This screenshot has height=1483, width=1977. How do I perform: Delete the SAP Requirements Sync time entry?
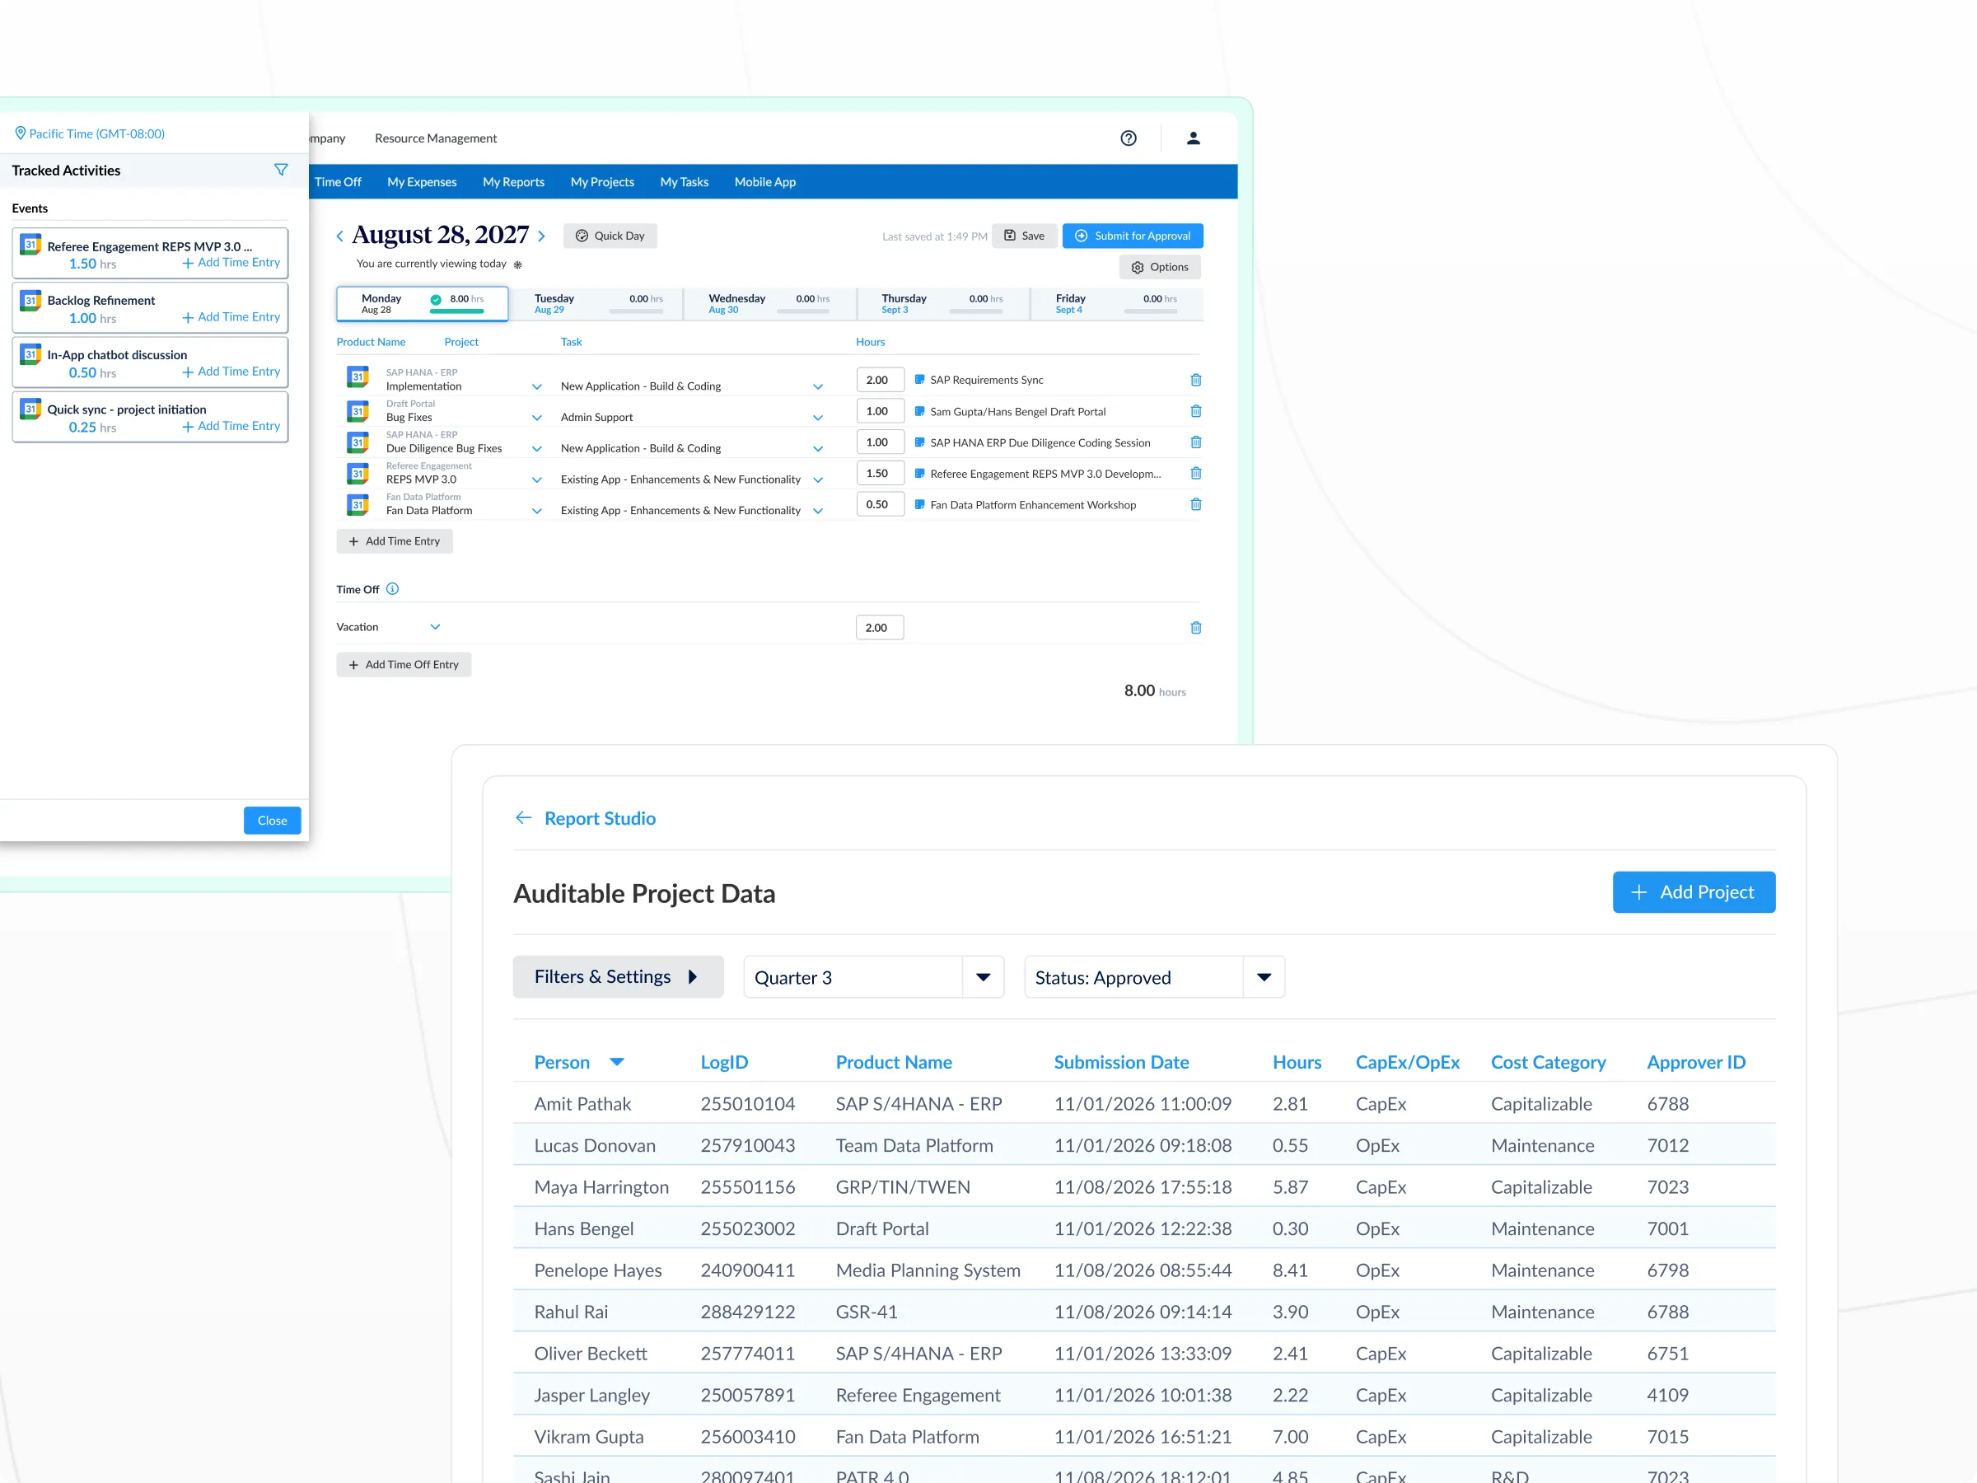[1195, 380]
